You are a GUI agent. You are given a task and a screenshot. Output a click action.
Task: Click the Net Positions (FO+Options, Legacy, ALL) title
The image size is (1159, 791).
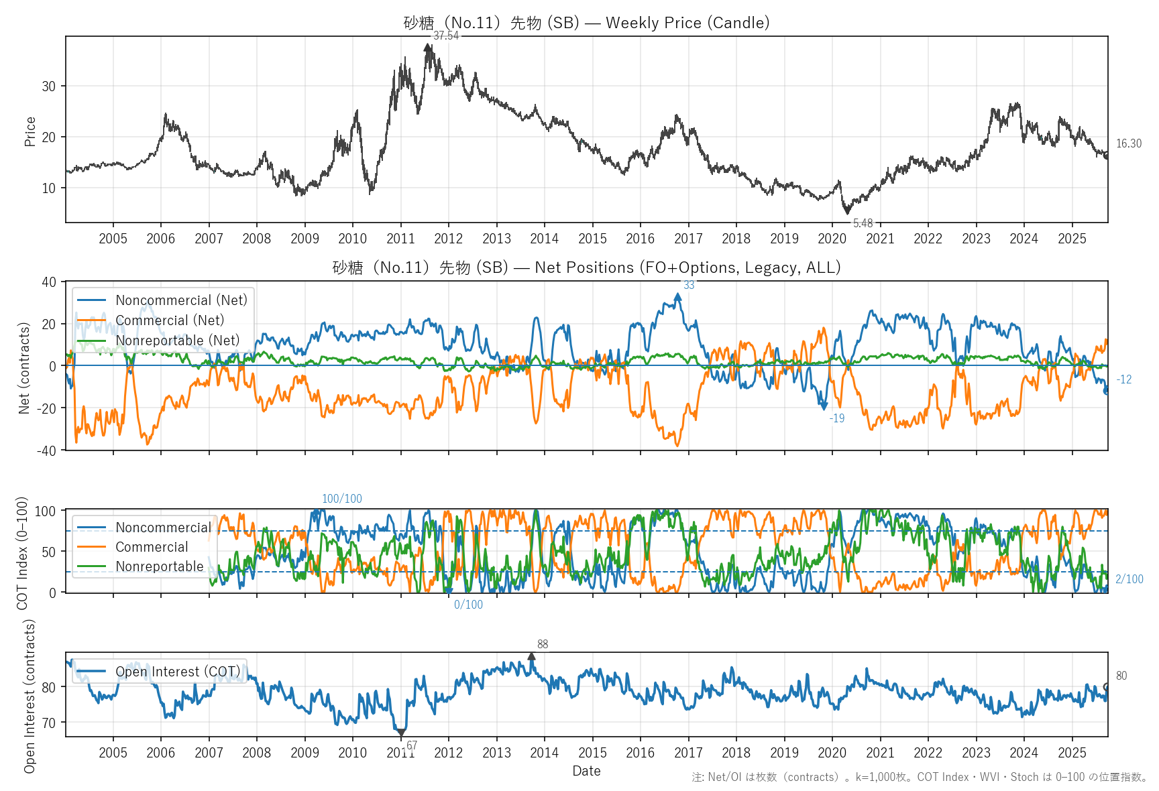(x=586, y=267)
